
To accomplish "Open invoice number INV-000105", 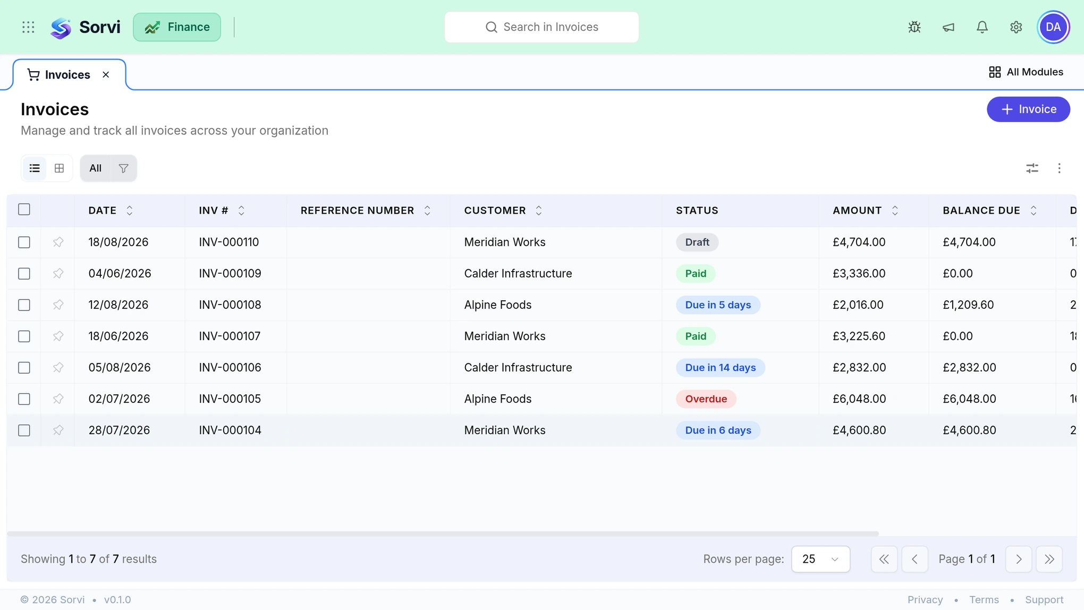I will [230, 399].
